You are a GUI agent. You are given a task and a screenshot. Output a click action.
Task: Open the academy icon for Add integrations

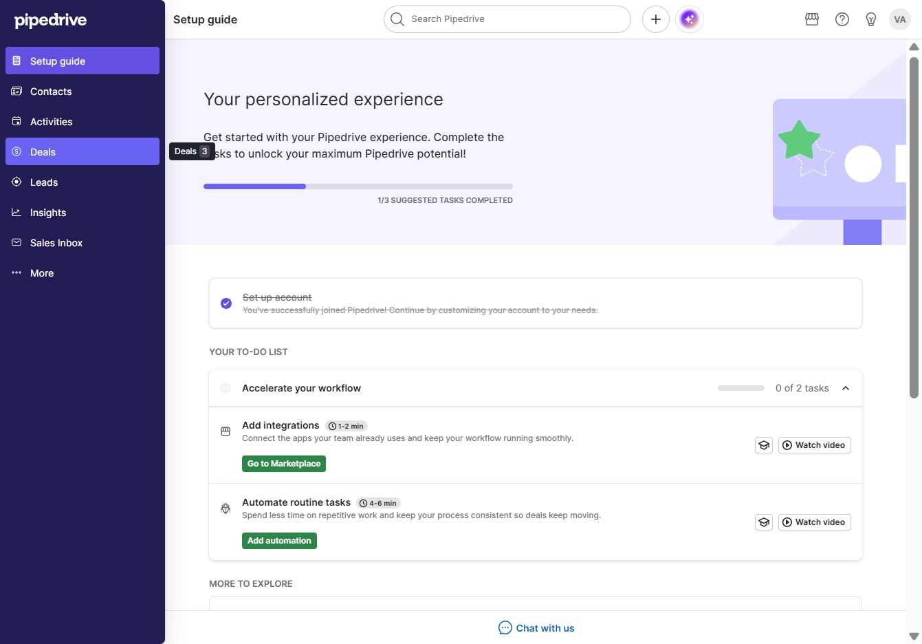coord(764,445)
